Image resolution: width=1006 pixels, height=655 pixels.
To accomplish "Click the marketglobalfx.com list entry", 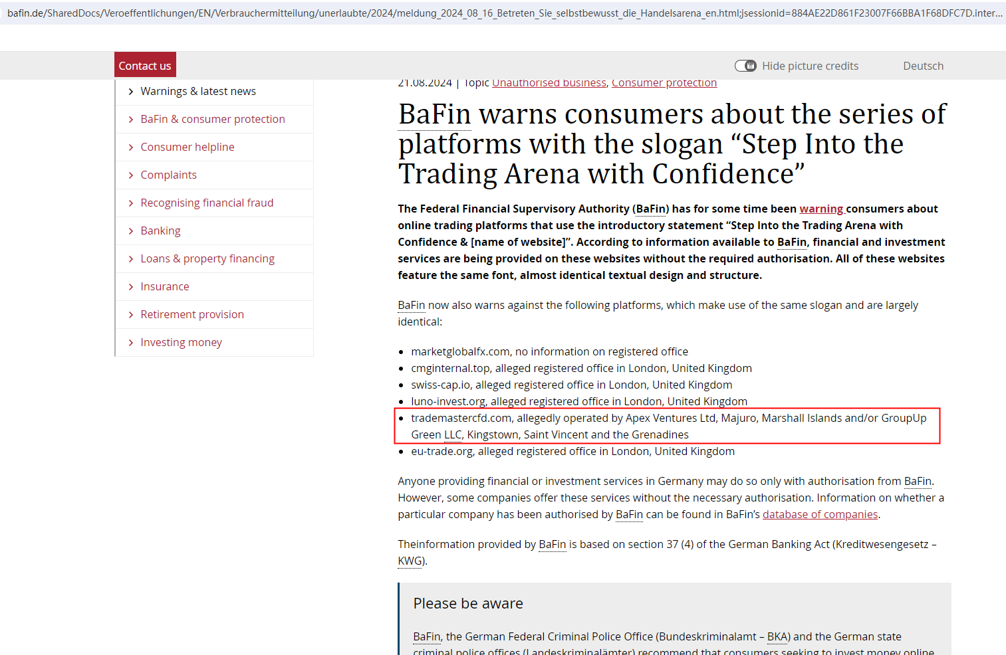I will (x=550, y=351).
